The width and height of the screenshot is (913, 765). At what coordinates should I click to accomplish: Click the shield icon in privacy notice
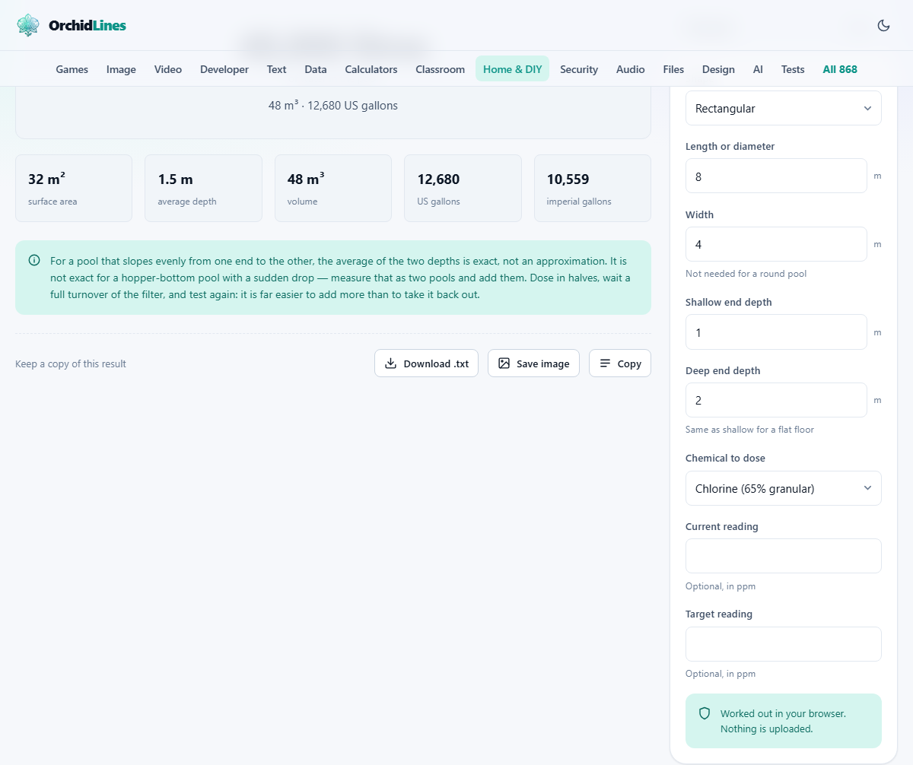(x=705, y=713)
